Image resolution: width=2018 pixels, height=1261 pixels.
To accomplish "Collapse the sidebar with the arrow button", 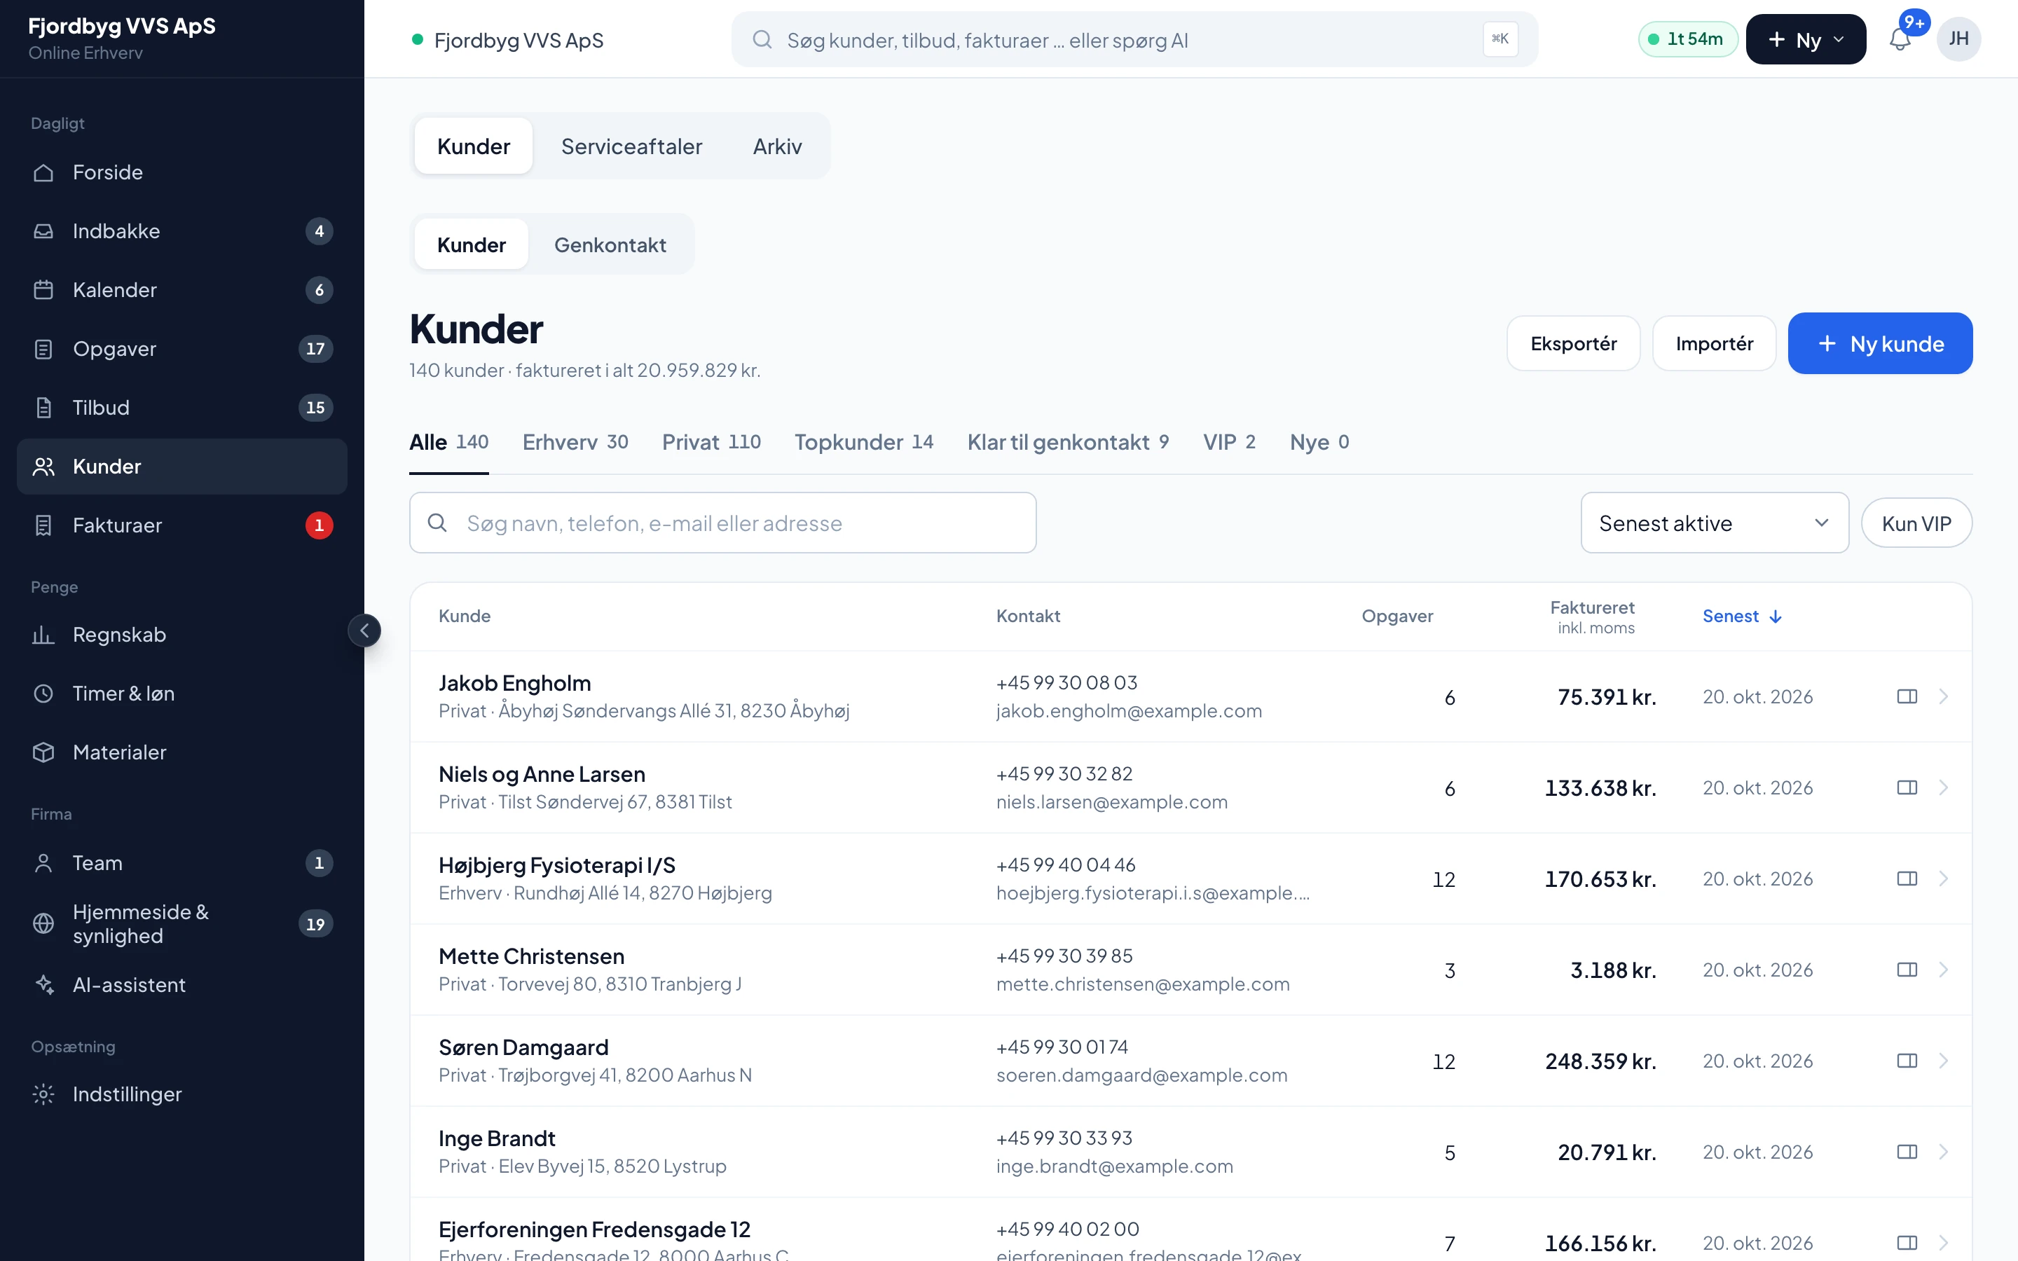I will point(364,630).
